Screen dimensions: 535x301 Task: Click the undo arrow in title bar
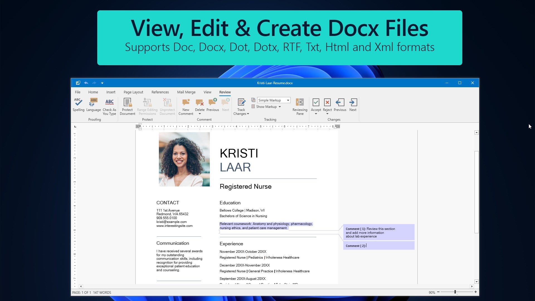(x=86, y=83)
